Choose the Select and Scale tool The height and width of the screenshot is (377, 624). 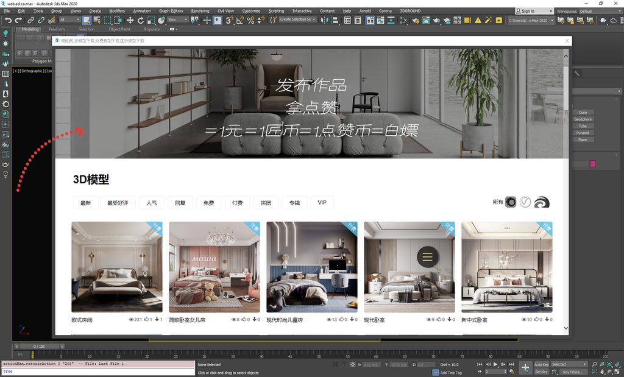pyautogui.click(x=151, y=20)
